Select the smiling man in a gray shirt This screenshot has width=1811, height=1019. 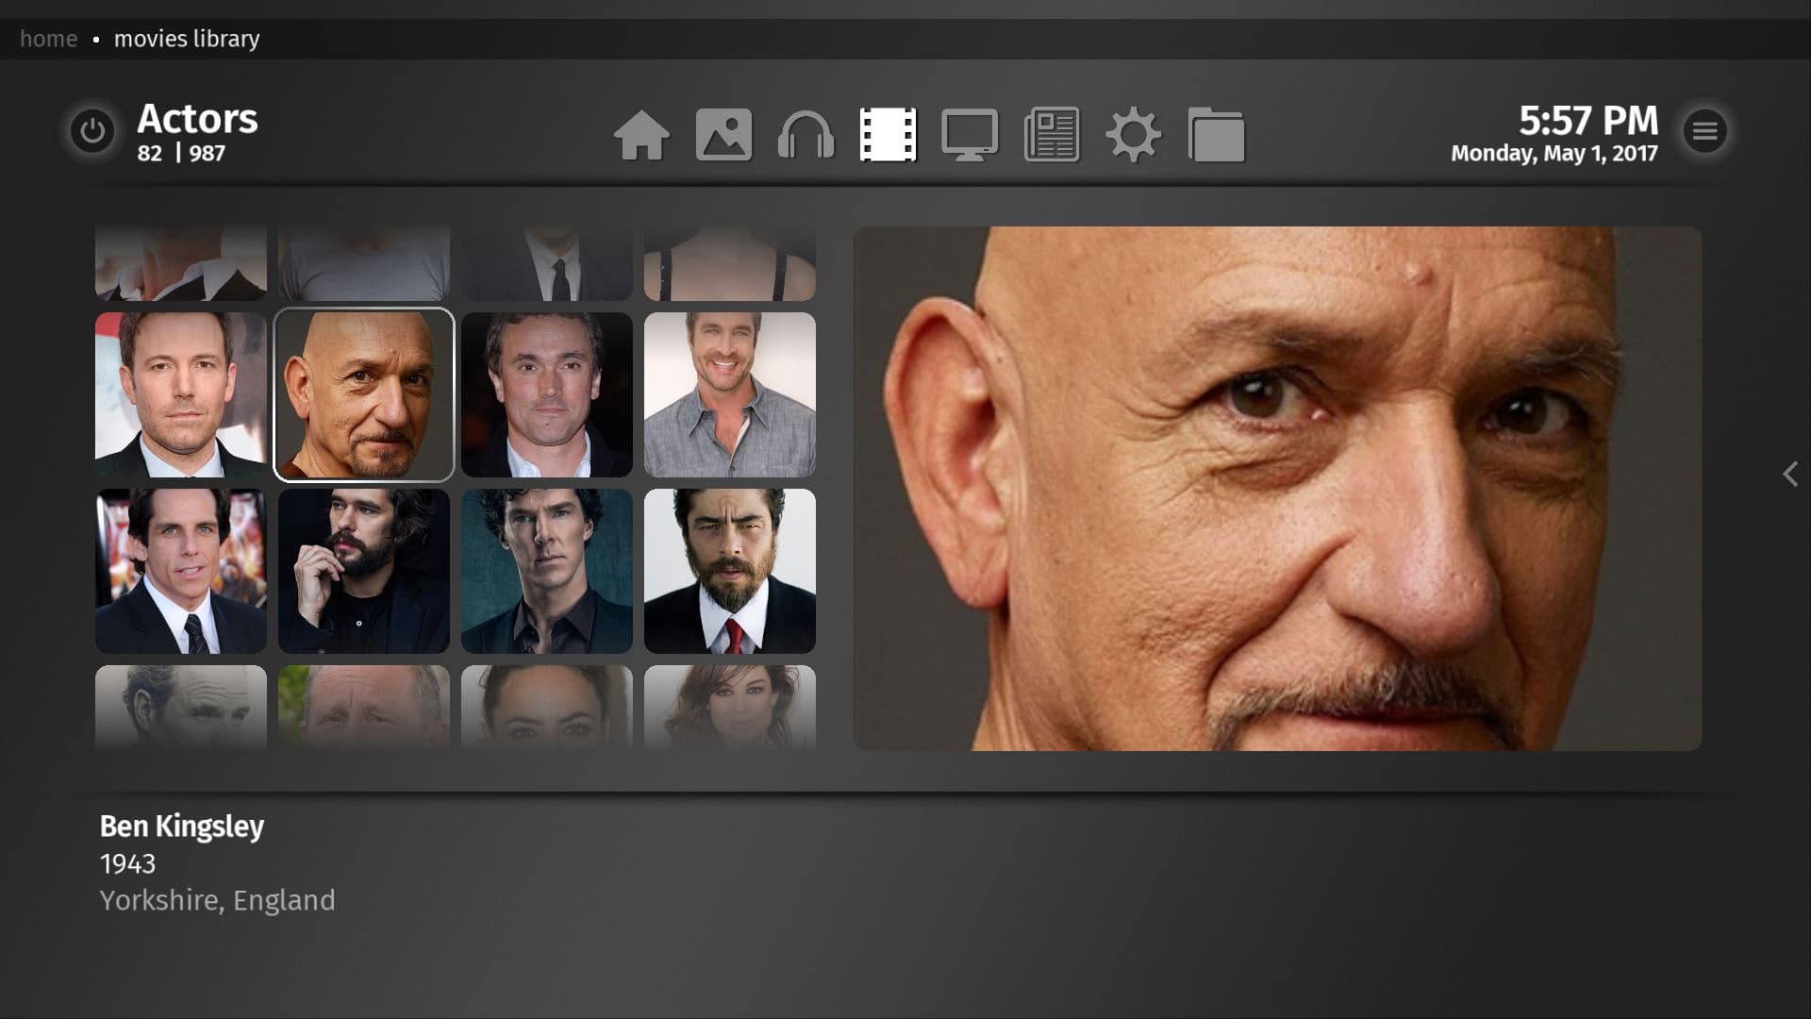(730, 394)
